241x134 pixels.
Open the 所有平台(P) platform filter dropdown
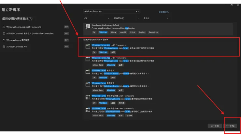click(126, 18)
